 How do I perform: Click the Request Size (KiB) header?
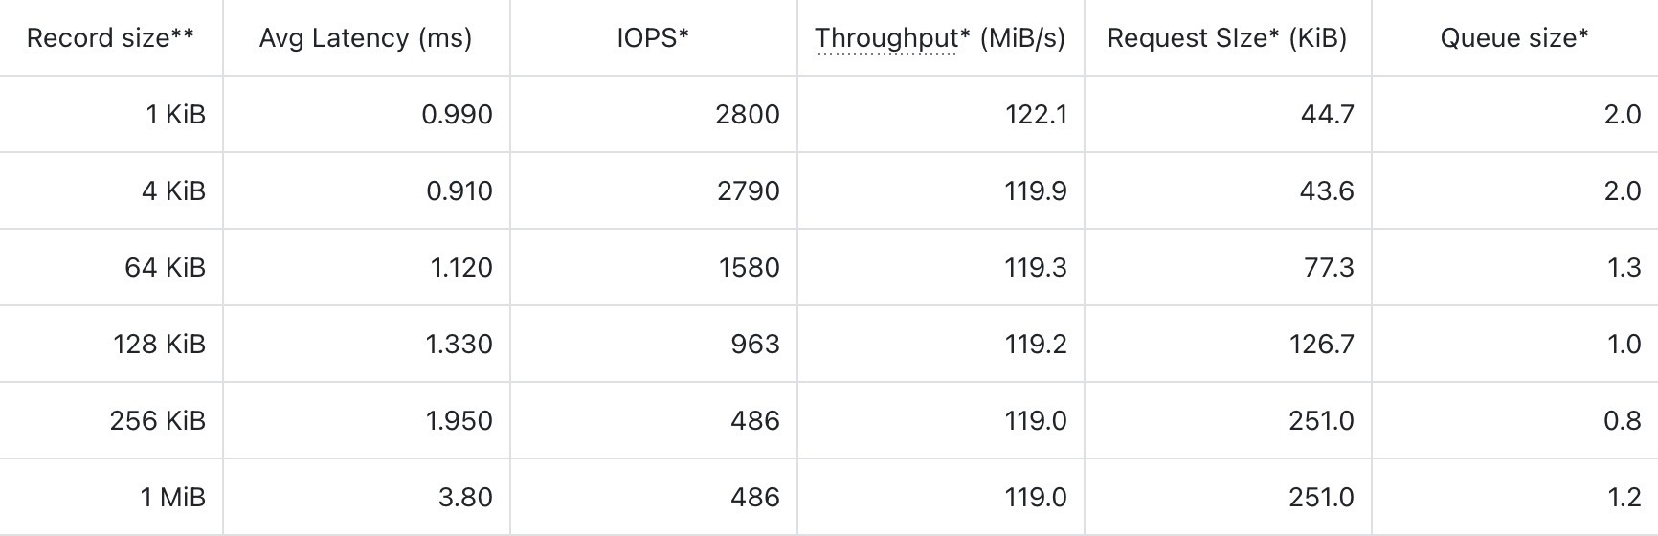[x=1227, y=38]
